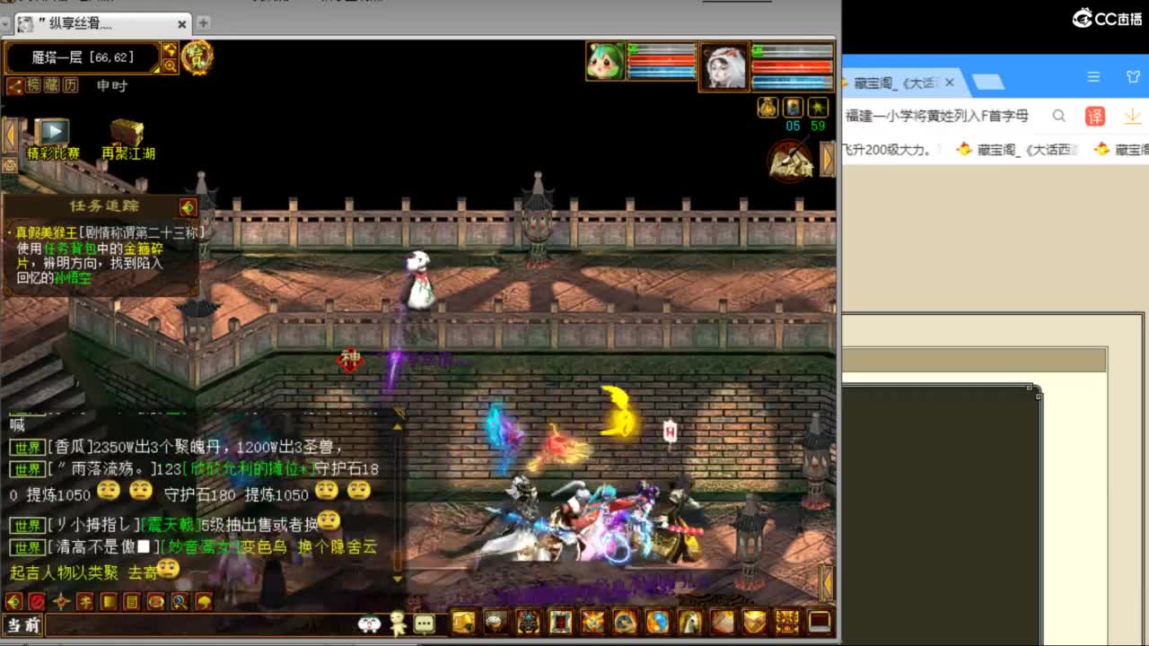Click the star buff icon above 59

818,108
